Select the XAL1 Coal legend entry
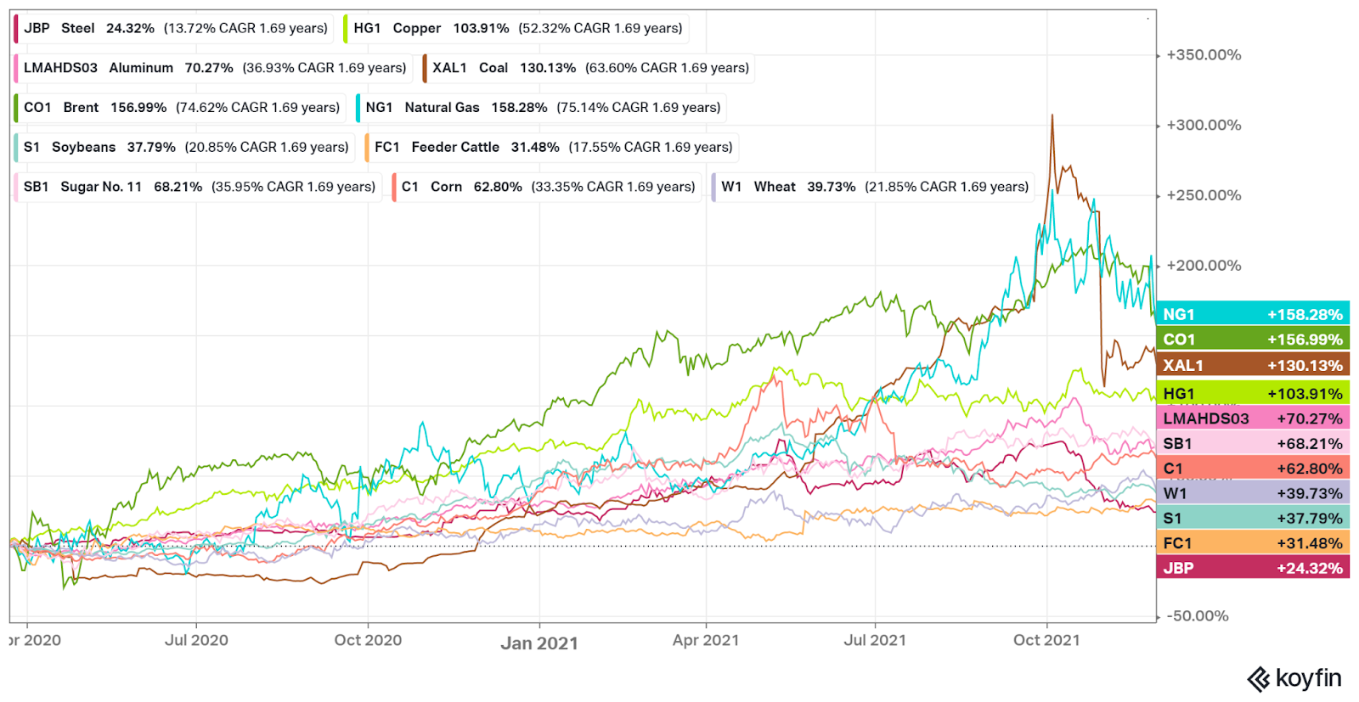The image size is (1359, 702). 589,68
